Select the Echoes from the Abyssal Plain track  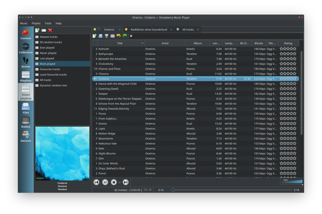(195, 103)
